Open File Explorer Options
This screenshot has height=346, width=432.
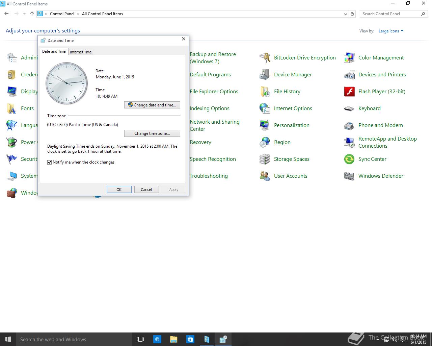(214, 92)
